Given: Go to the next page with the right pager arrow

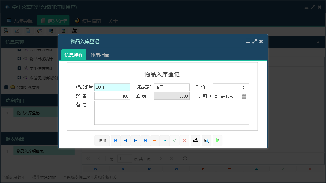Looking at the screenshot, I should click(161, 158).
